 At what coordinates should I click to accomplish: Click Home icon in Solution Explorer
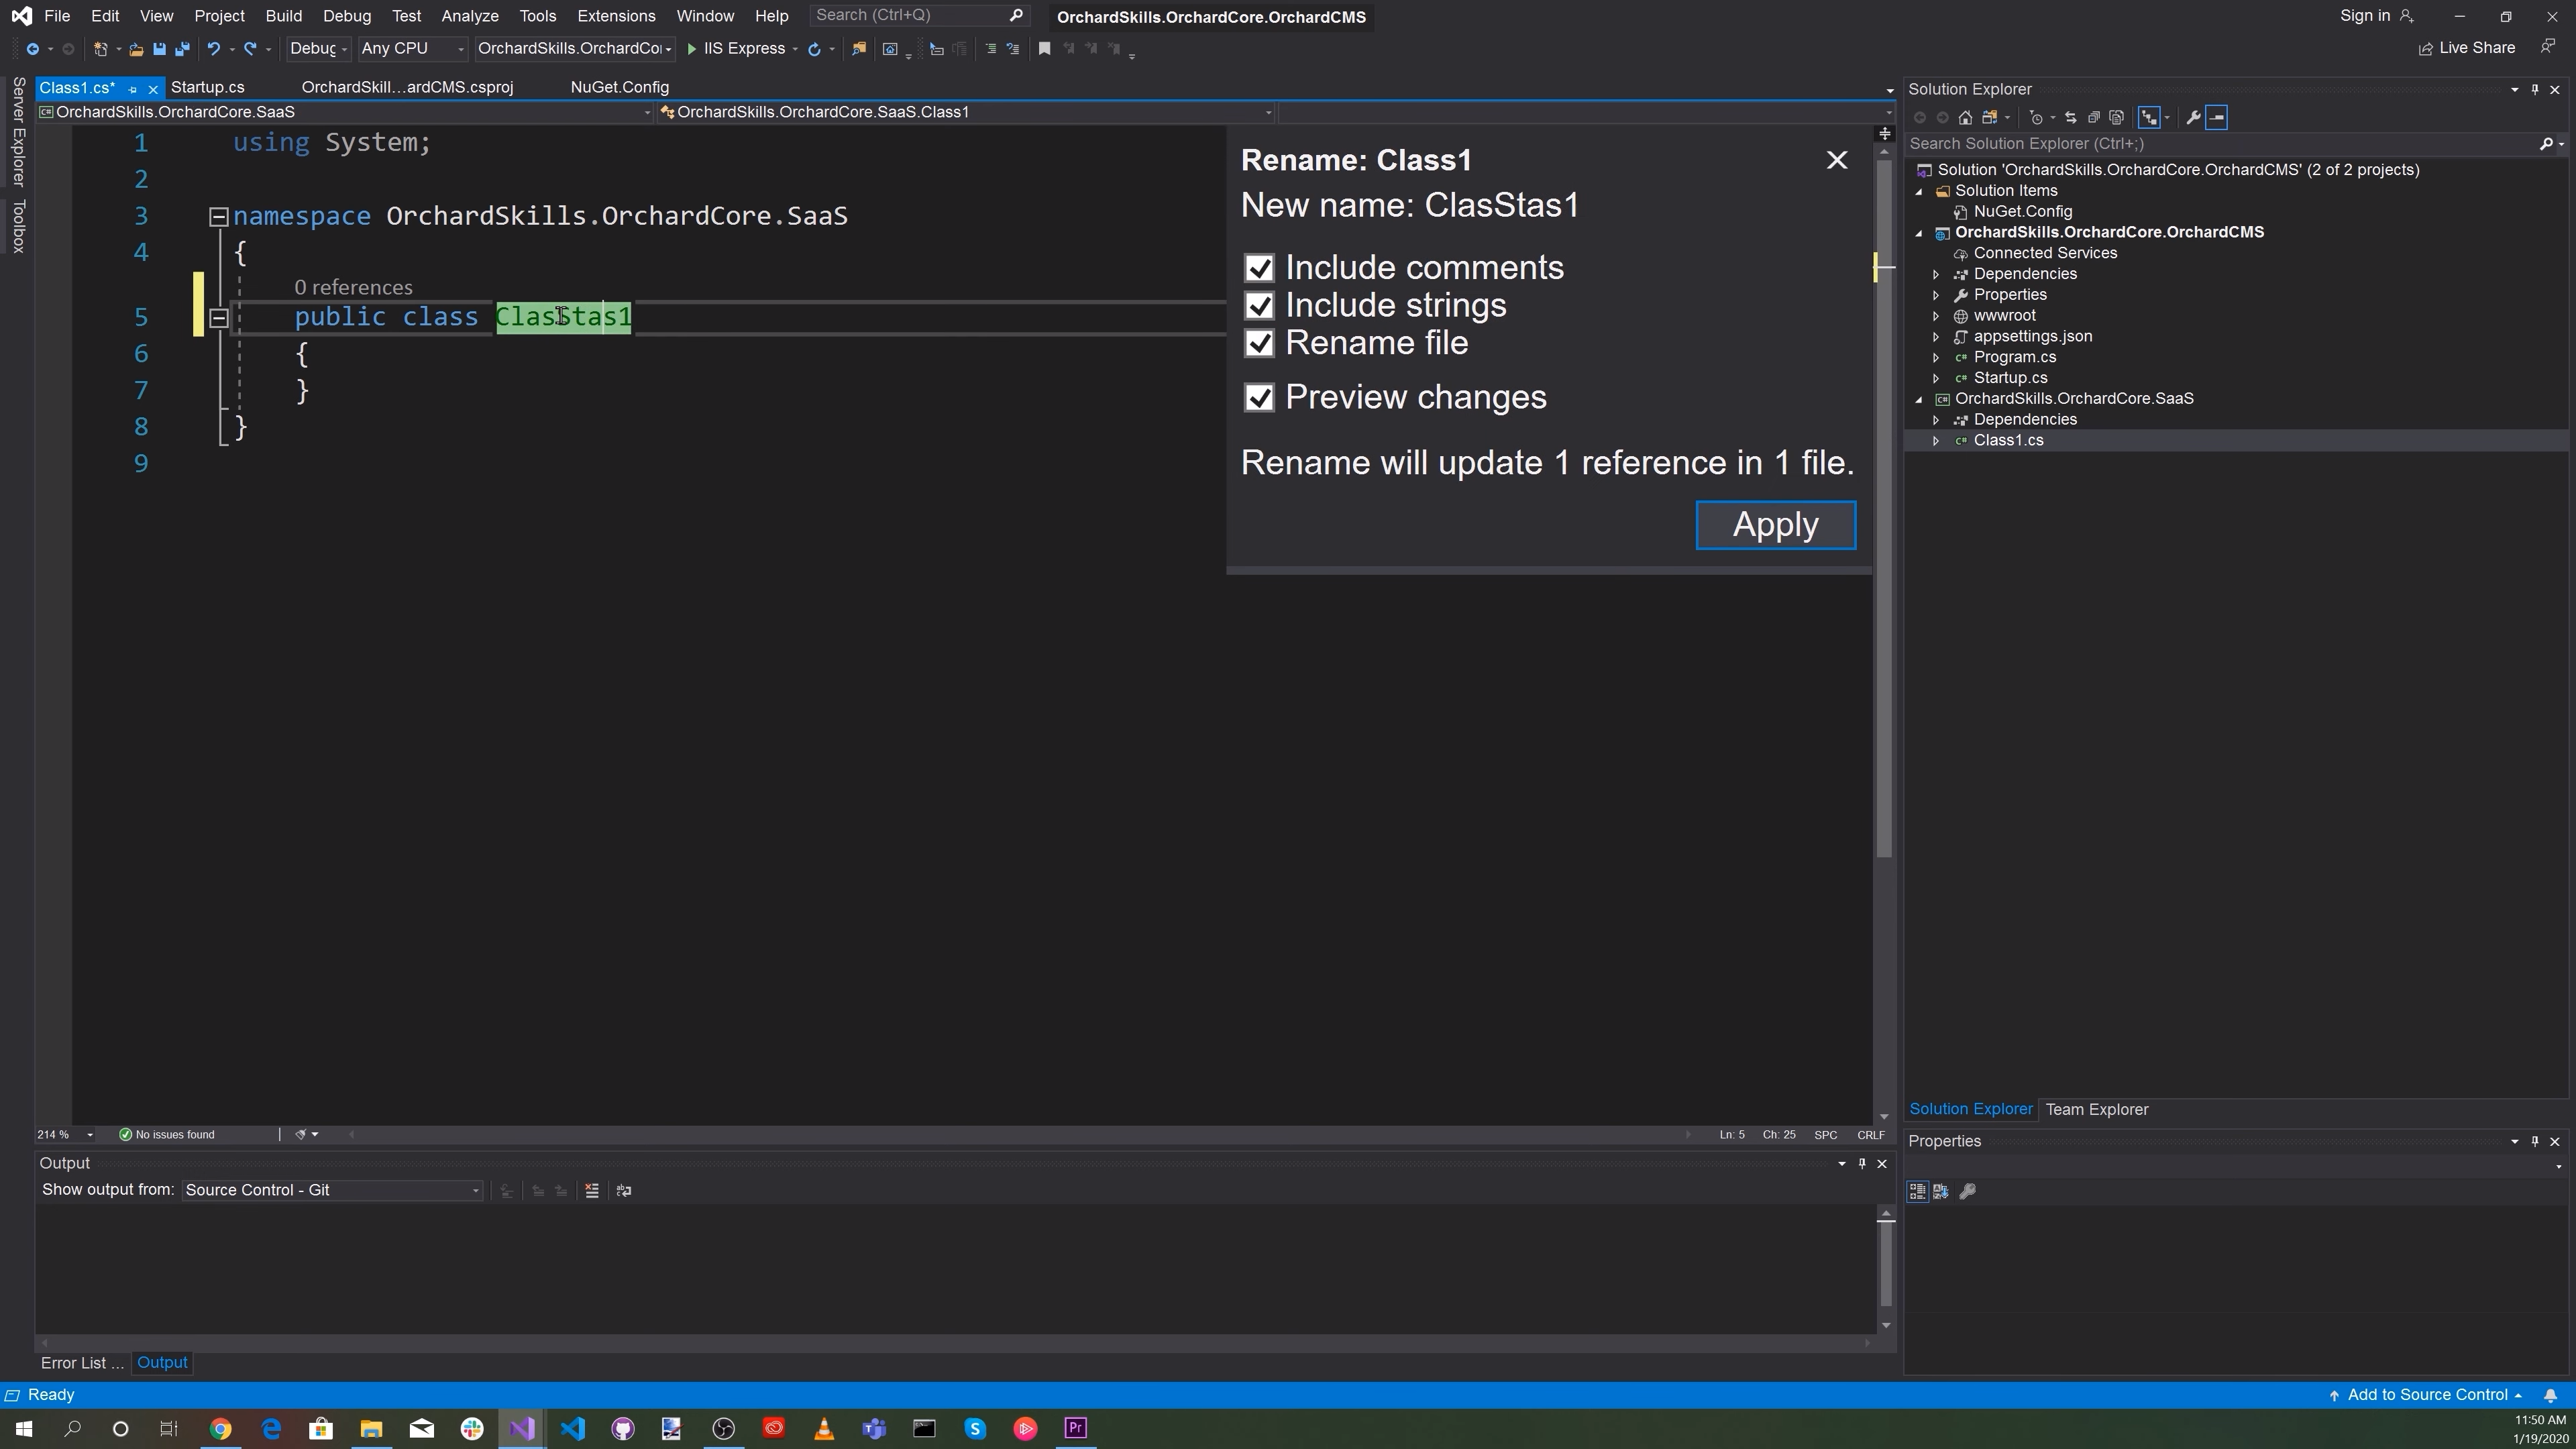pyautogui.click(x=1965, y=118)
